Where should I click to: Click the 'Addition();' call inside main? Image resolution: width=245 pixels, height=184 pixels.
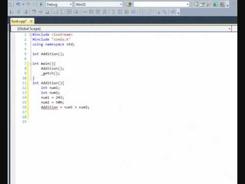pos(53,68)
